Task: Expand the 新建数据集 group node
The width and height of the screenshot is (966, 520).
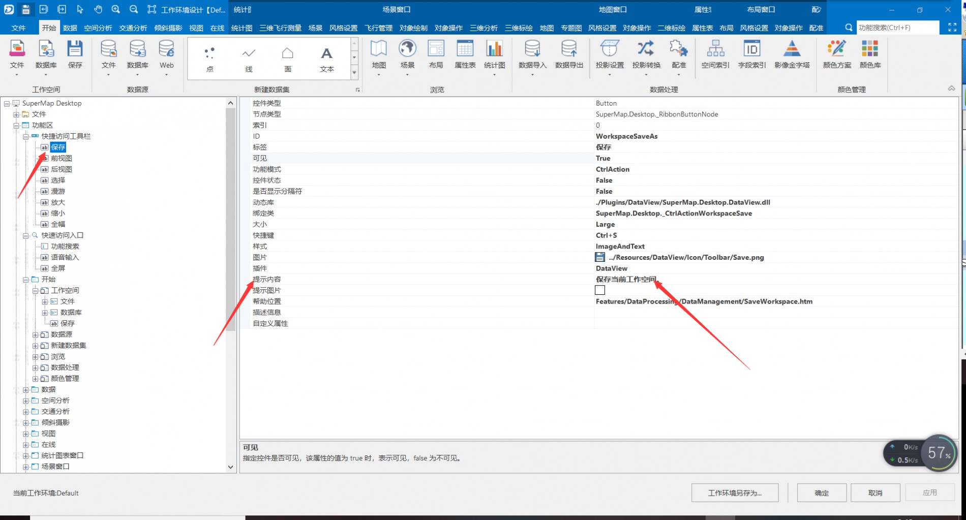Action: [35, 346]
